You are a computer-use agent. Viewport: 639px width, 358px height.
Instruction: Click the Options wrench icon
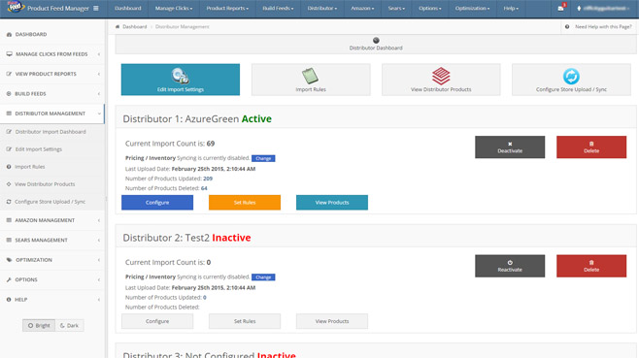click(x=9, y=279)
